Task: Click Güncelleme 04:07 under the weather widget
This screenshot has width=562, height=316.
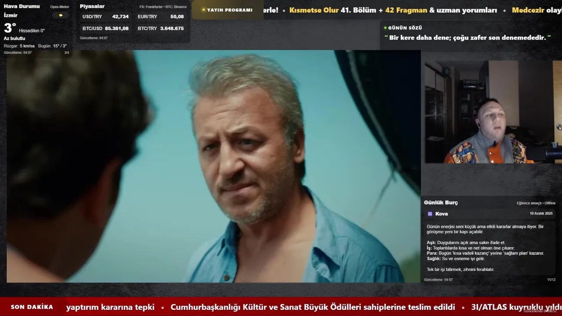Action: (x=18, y=53)
